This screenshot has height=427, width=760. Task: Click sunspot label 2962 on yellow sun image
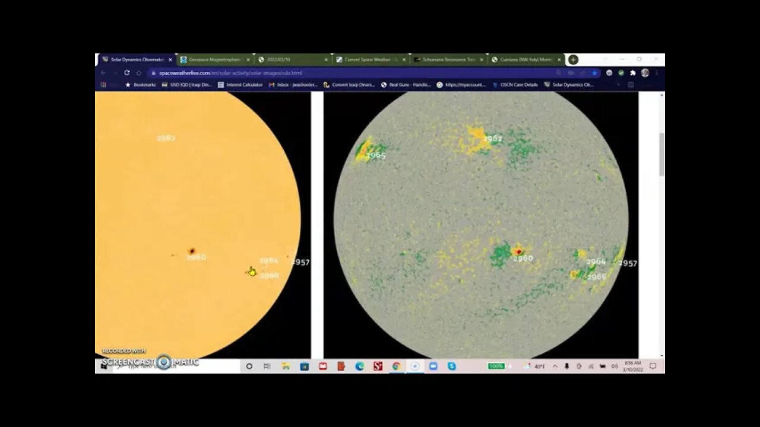pyautogui.click(x=166, y=138)
